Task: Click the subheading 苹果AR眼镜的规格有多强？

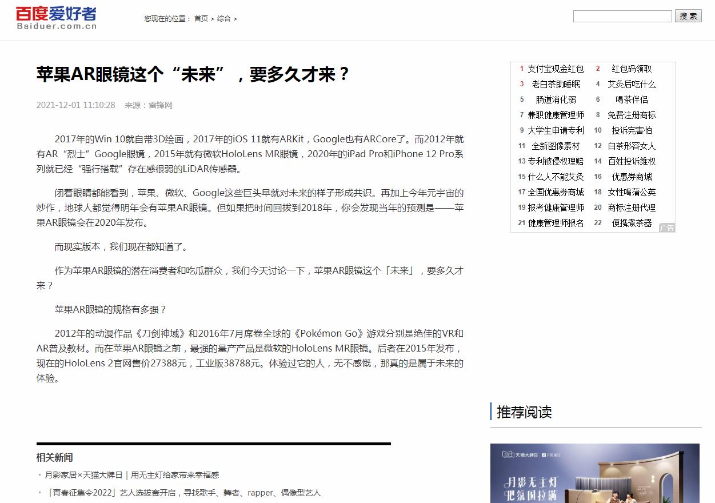Action: point(111,309)
